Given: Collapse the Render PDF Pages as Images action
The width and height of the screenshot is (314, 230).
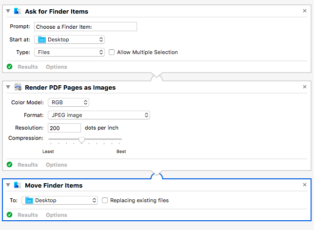Looking at the screenshot, I should (x=8, y=88).
